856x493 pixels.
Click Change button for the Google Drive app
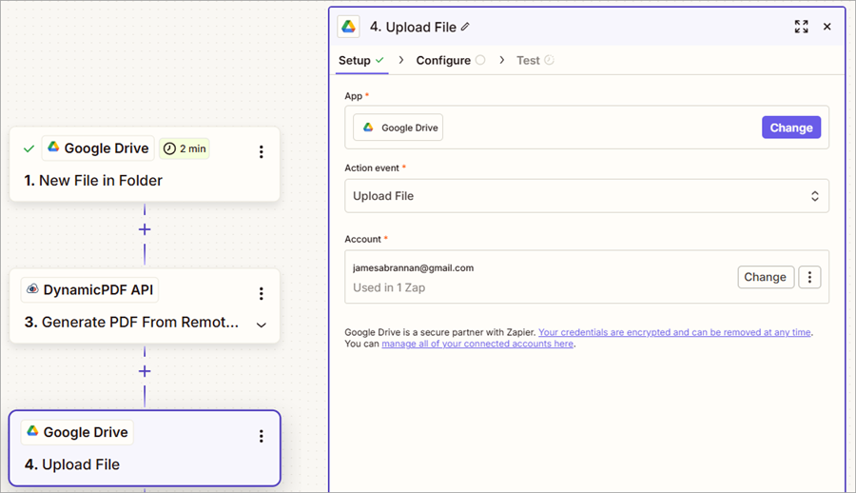click(790, 128)
